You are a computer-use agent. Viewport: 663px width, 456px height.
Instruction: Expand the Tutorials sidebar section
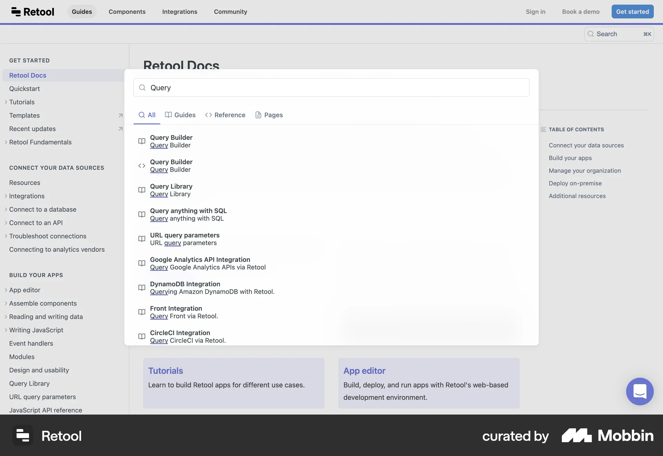(x=6, y=102)
